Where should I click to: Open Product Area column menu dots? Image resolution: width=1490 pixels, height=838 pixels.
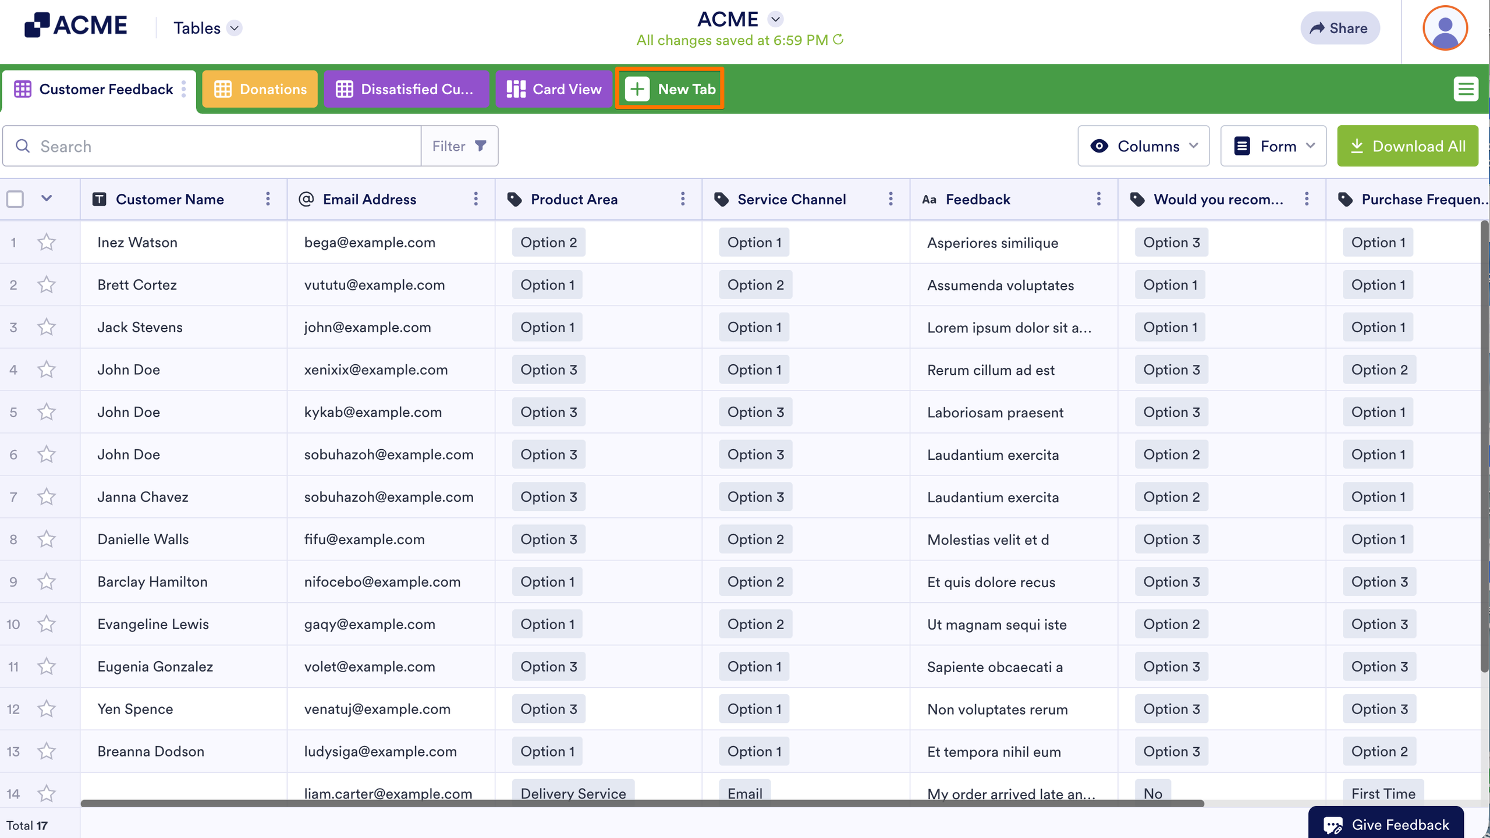point(683,199)
